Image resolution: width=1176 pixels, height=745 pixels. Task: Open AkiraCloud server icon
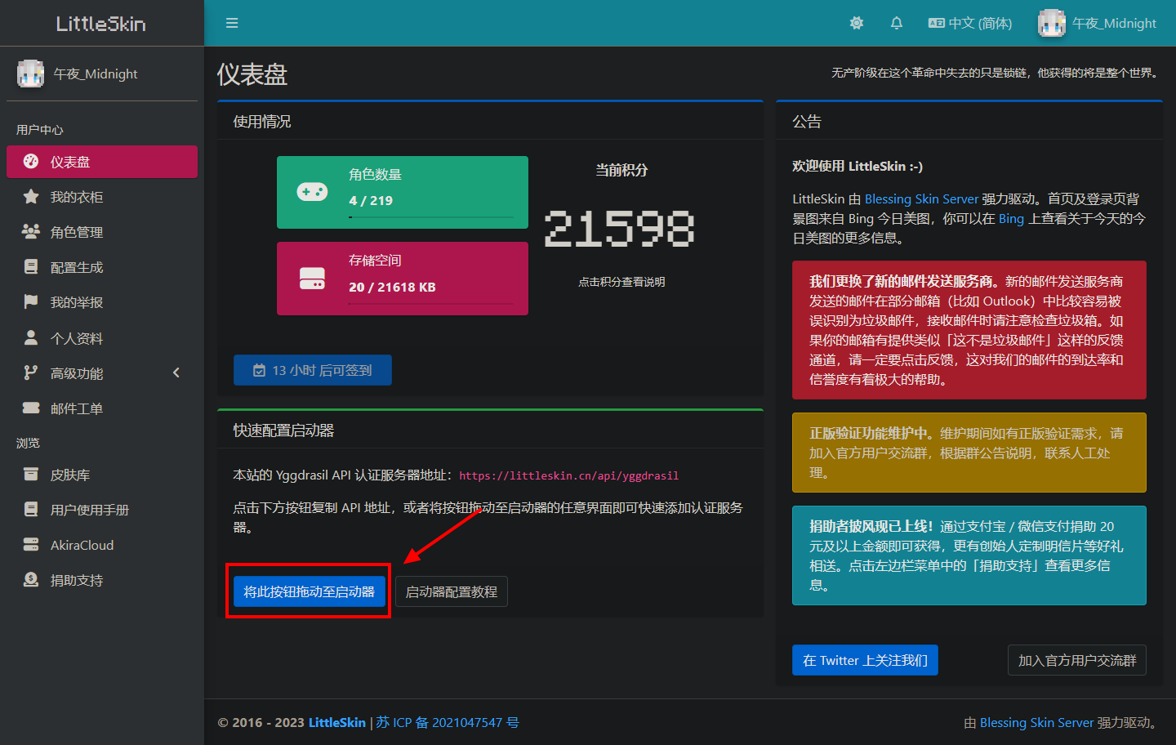coord(31,544)
